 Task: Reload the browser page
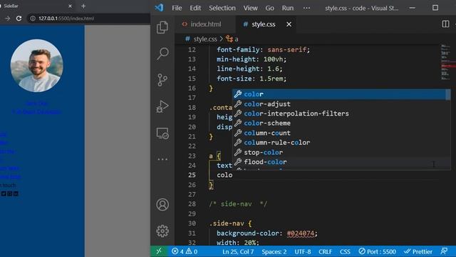[19, 19]
